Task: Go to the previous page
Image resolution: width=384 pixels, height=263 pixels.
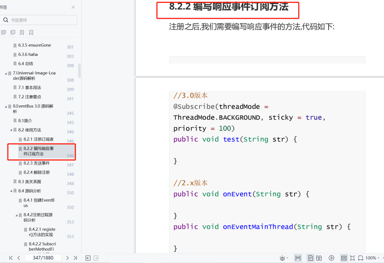Action: coord(19,258)
